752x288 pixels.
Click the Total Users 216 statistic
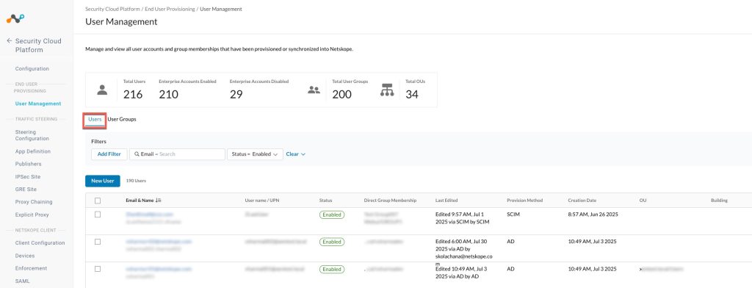[x=134, y=90]
